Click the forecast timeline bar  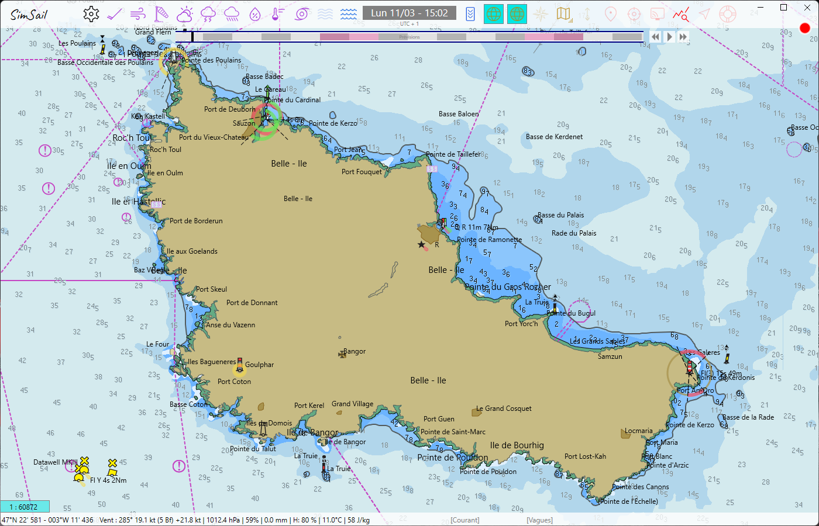point(409,37)
